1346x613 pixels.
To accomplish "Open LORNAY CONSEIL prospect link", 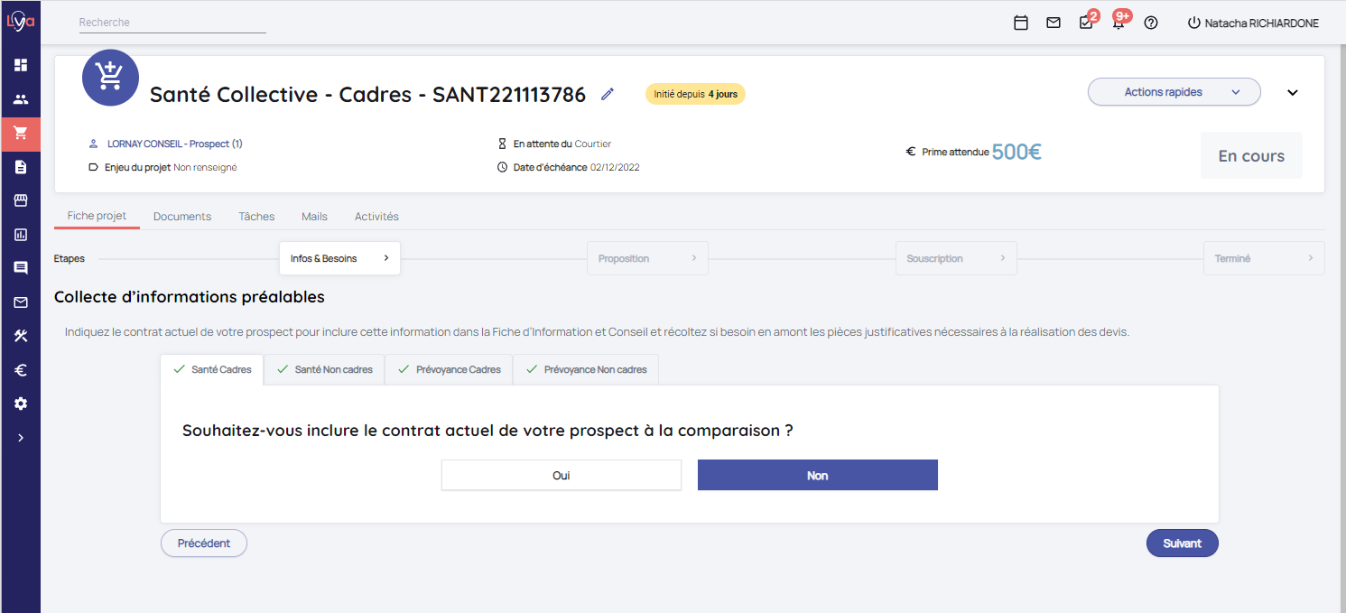I will pyautogui.click(x=174, y=144).
